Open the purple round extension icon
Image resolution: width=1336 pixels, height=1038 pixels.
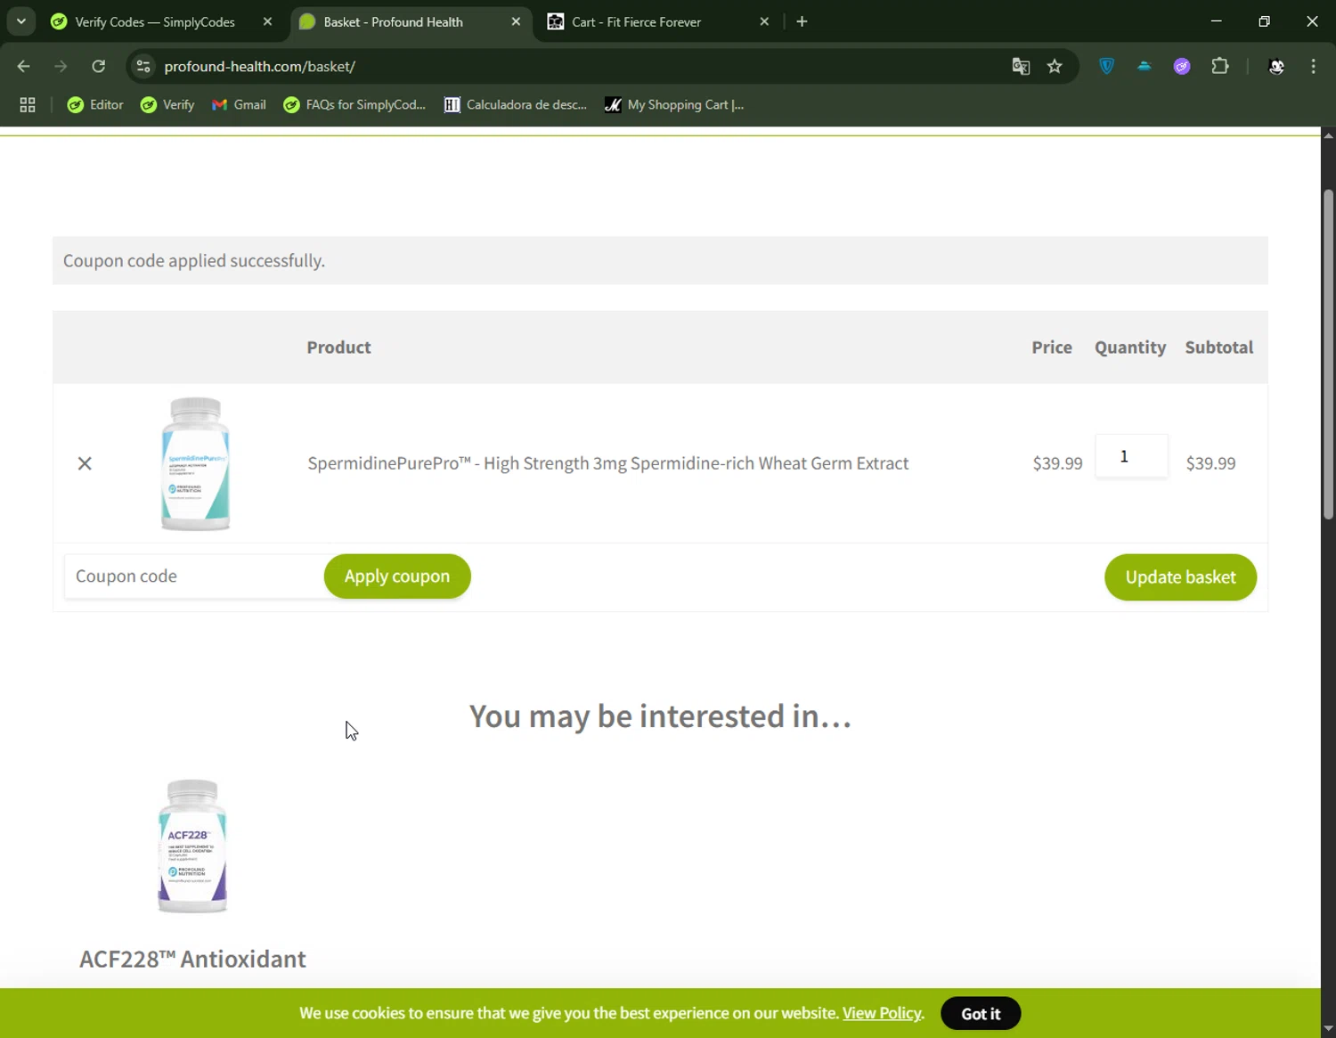tap(1182, 66)
